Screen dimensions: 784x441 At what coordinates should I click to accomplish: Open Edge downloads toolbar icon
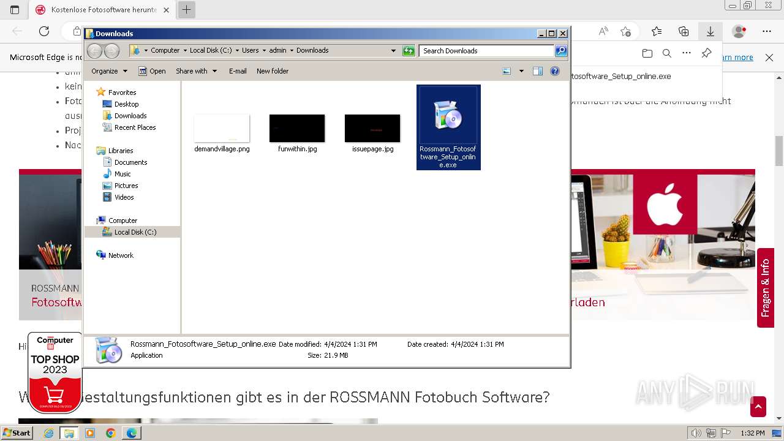click(x=710, y=31)
